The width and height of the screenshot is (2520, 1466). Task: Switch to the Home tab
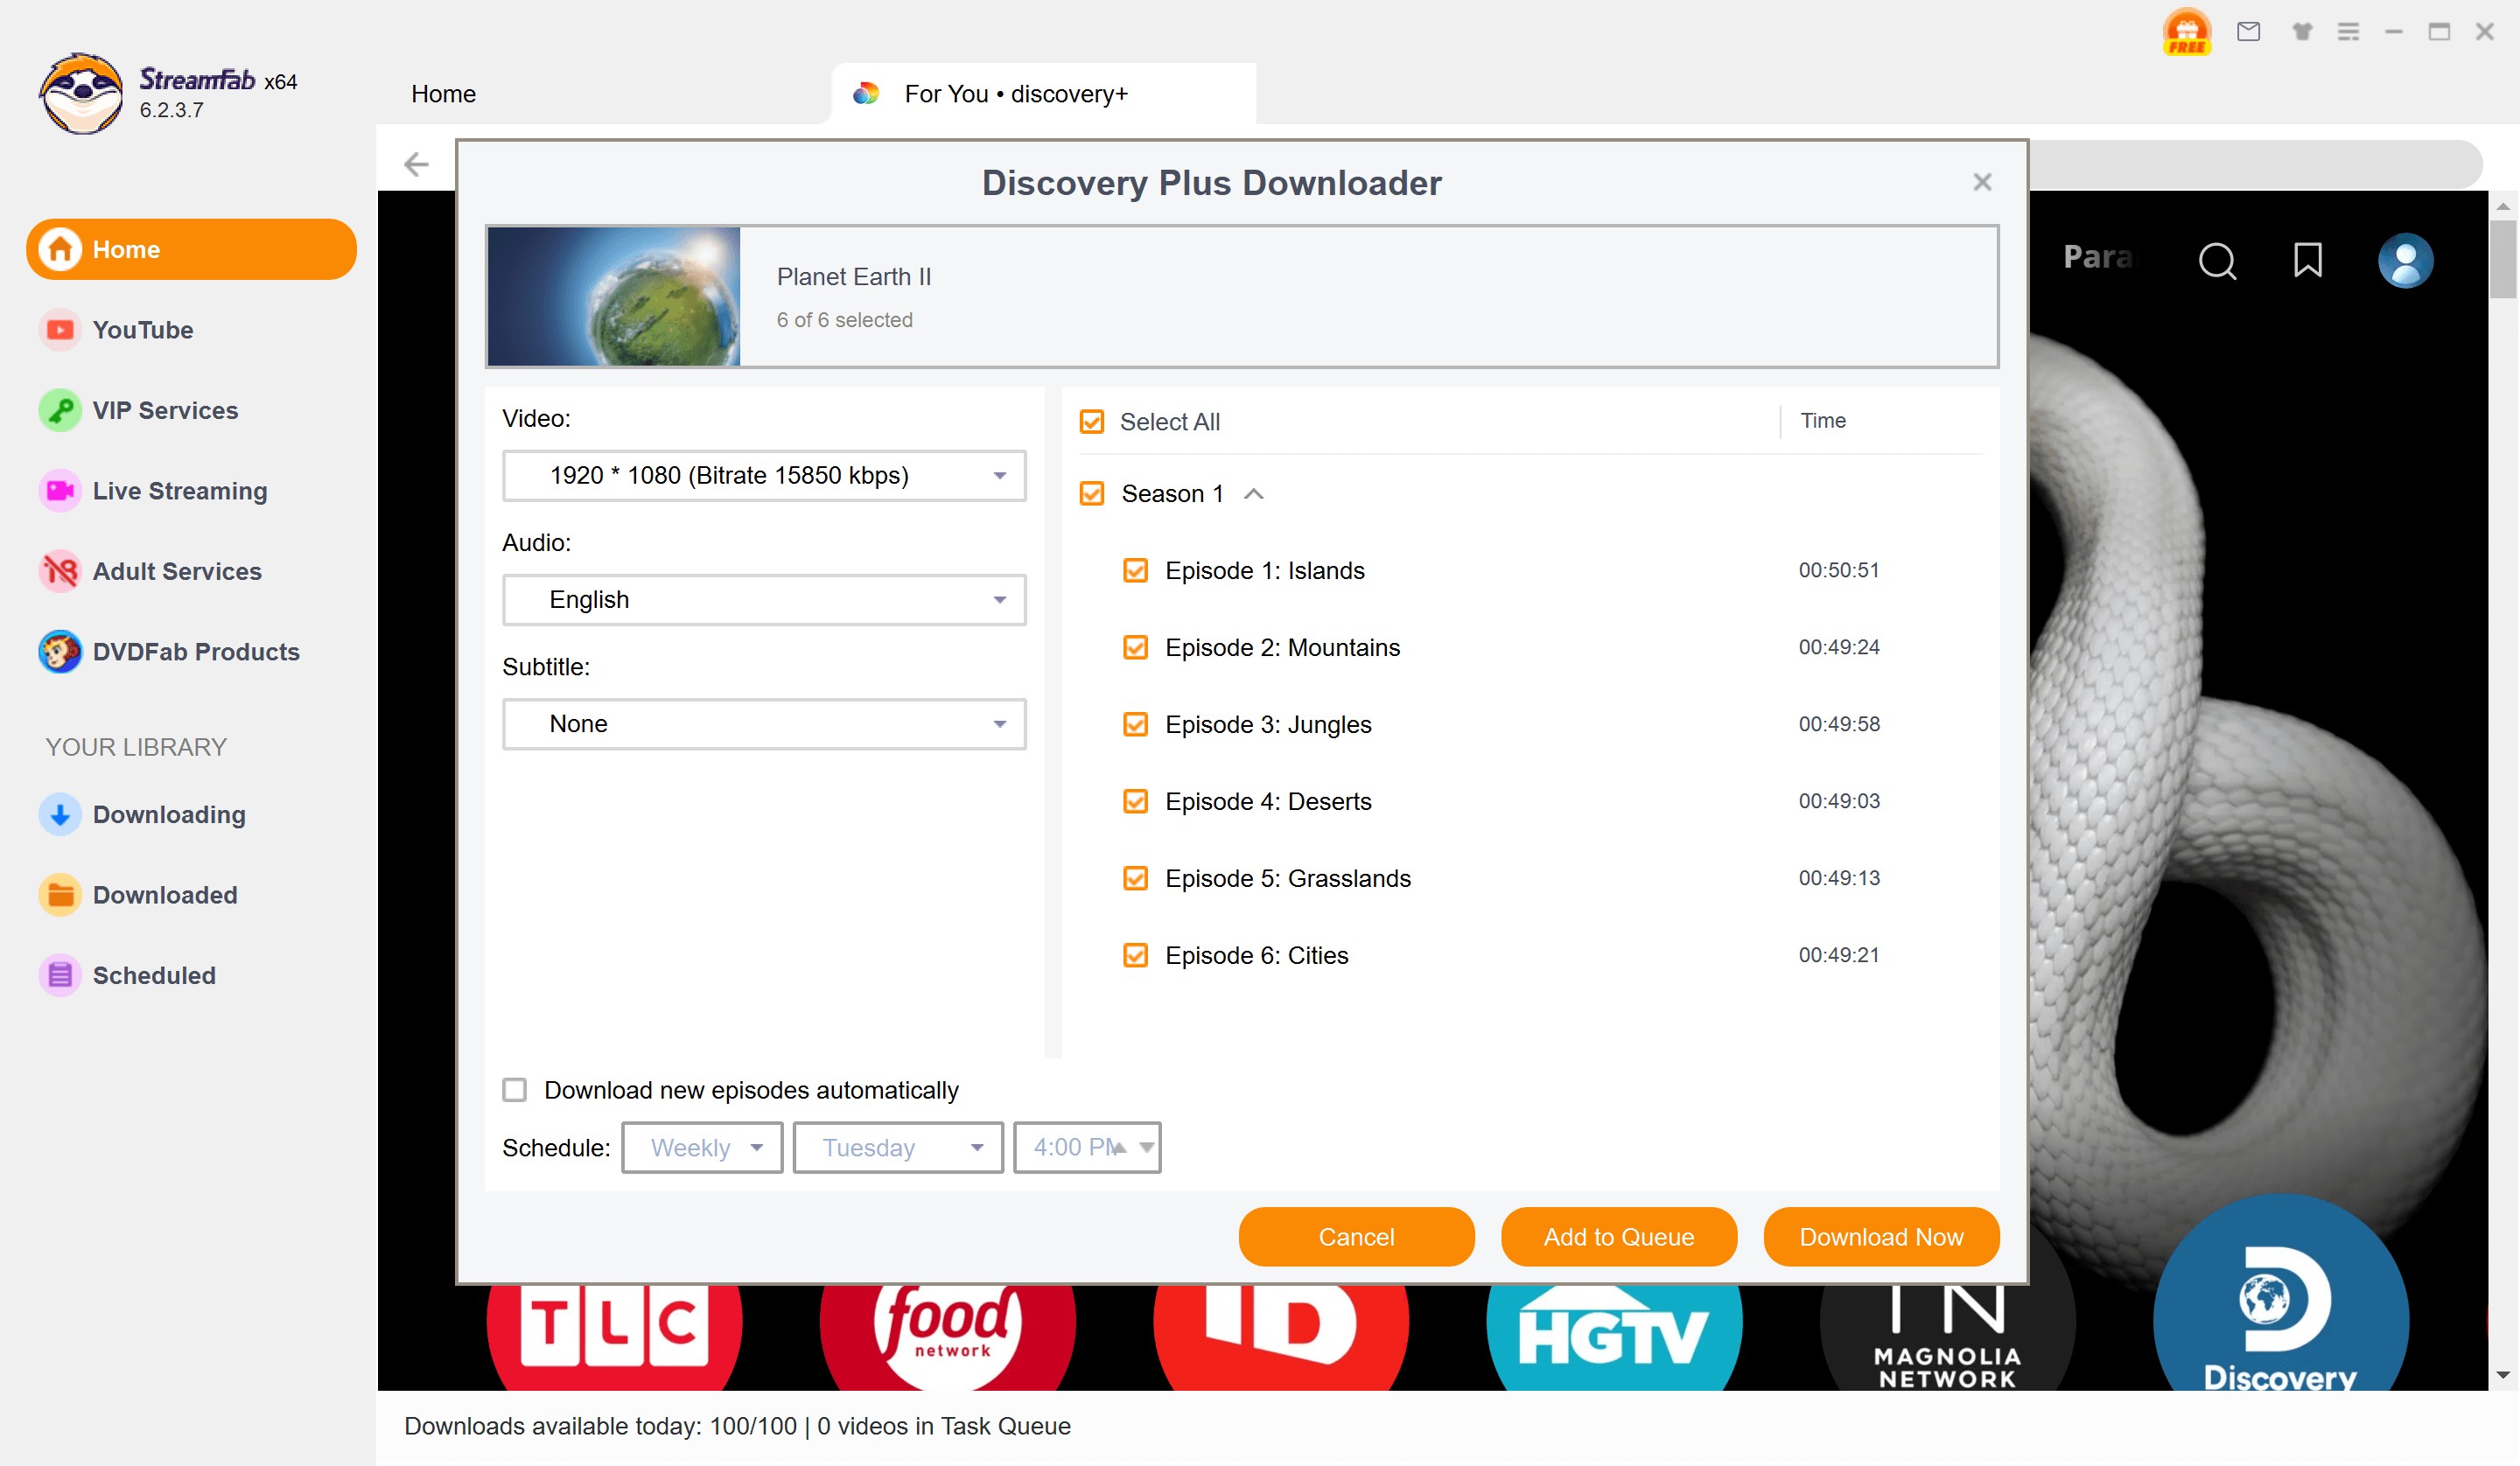tap(443, 94)
